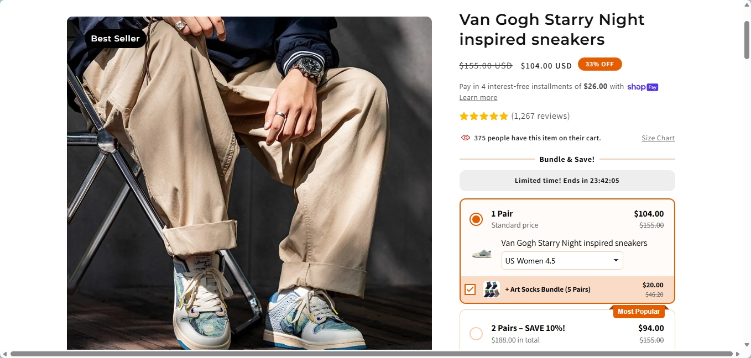Click the Shop Pay logo
Viewport: 751px width, 358px height.
coord(642,87)
